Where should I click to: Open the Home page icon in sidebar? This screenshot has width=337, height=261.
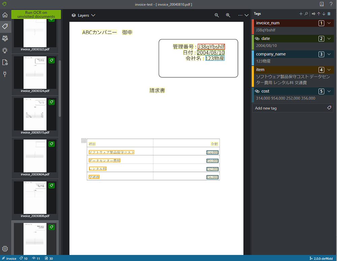5,15
